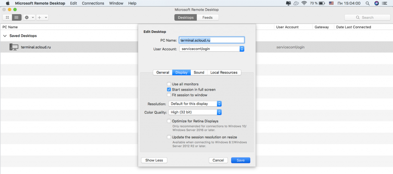Click the cloud sync menu bar icon
The height and width of the screenshot is (174, 393).
[296, 3]
